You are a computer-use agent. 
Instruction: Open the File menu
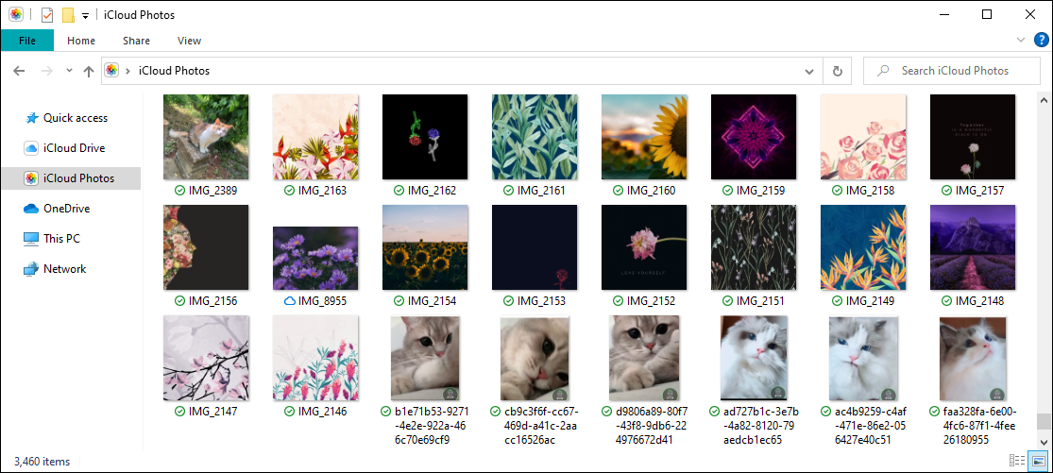pyautogui.click(x=27, y=41)
